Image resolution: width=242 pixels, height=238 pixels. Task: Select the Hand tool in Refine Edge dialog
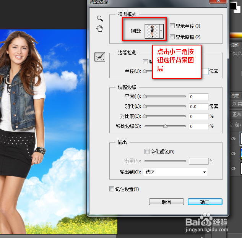point(100,29)
